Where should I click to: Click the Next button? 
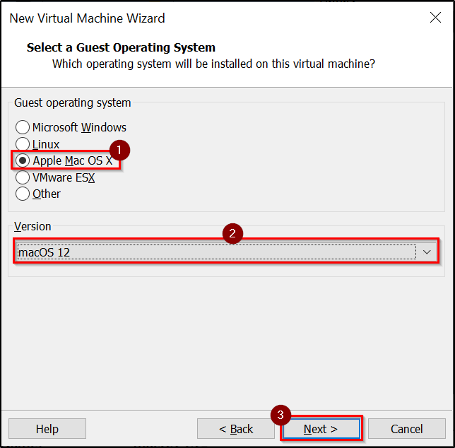pos(321,428)
